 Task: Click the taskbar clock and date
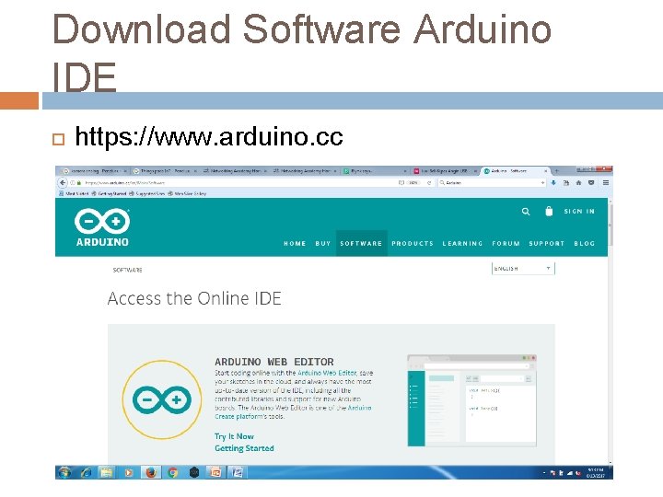click(596, 473)
